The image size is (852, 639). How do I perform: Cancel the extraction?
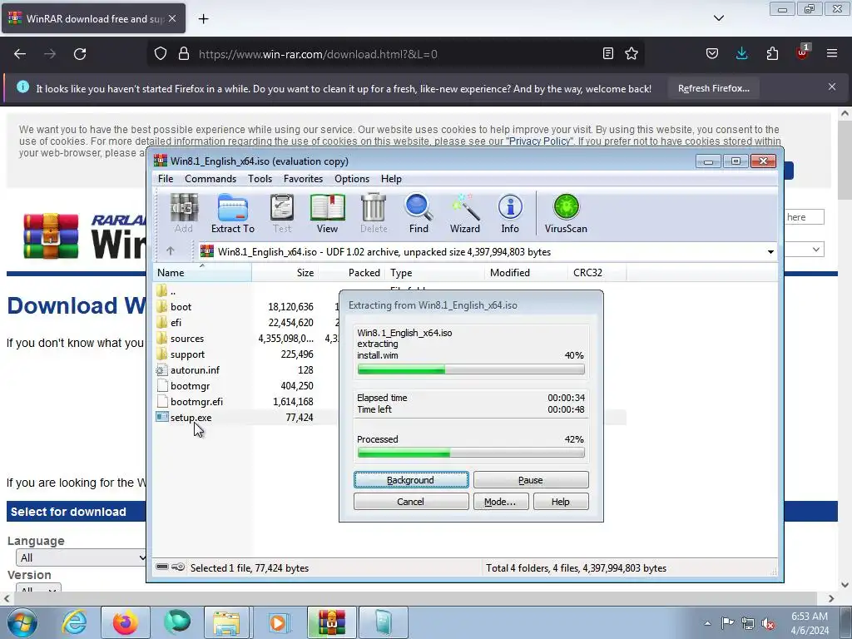[x=411, y=502]
